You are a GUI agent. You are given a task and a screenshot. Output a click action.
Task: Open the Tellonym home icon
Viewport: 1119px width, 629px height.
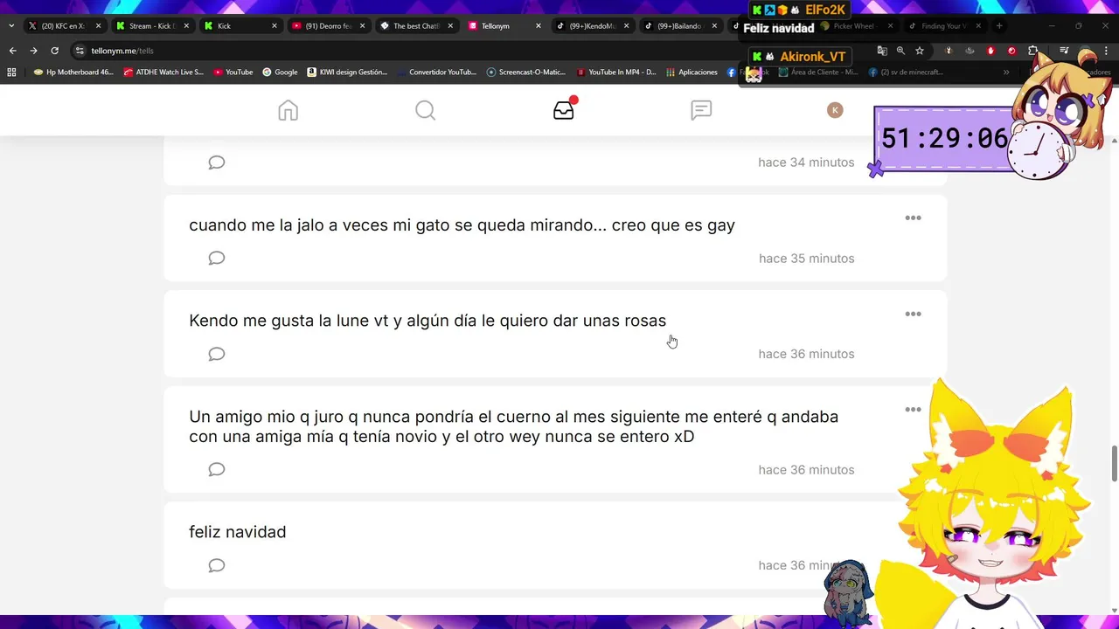pos(288,110)
